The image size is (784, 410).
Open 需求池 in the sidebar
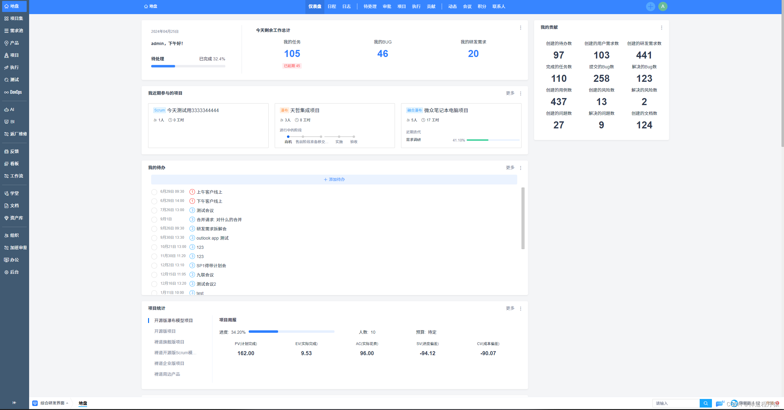coord(14,31)
